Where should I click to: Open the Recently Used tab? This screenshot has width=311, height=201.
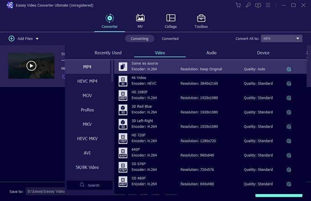click(x=108, y=53)
